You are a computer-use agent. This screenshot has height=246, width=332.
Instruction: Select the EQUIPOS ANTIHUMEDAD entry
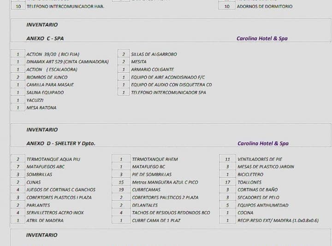[x=263, y=205]
